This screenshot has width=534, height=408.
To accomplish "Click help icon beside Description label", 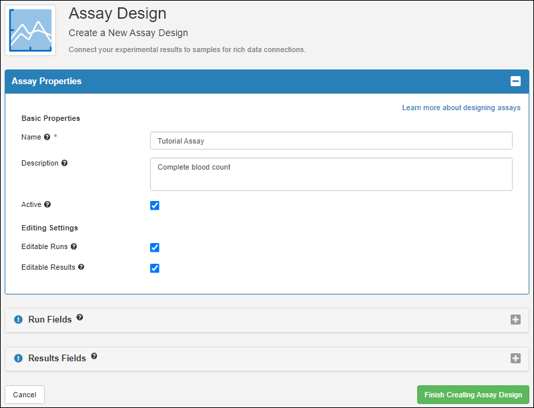I will click(x=65, y=163).
